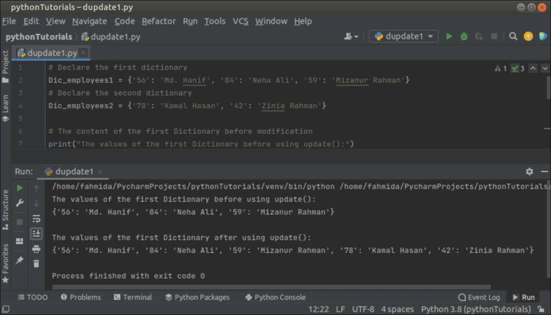Click the tool windows quick access icon
The width and height of the screenshot is (551, 315).
6,309
